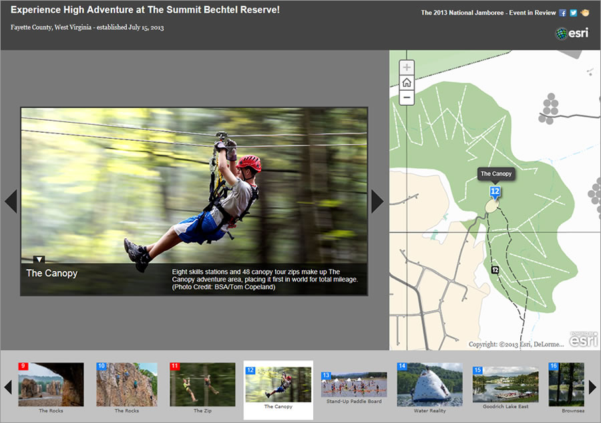Open The Canopy popup callout on the map
This screenshot has width=601, height=423.
(x=496, y=173)
